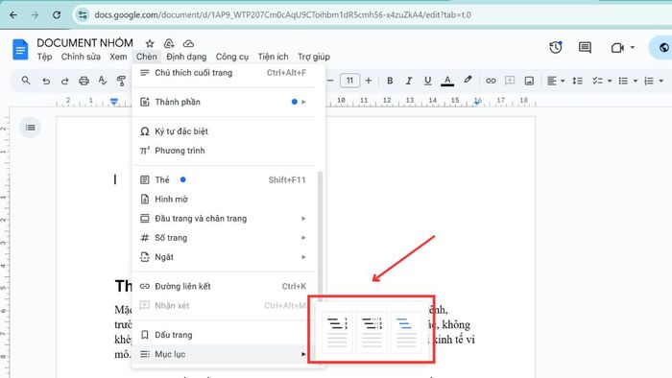Choose Ký tự đặc biệt
672x378 pixels.
[224, 131]
